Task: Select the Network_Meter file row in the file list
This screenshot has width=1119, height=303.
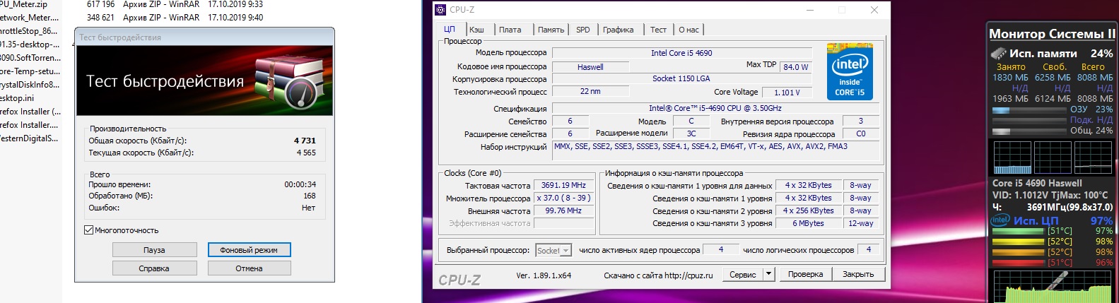Action: coord(31,18)
